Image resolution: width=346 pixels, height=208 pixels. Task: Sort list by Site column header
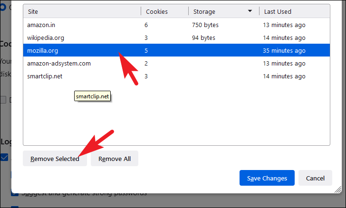82,11
